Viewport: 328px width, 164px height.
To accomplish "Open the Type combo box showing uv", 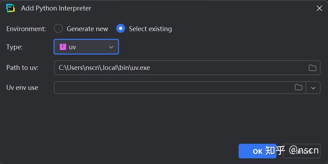I will (86, 47).
